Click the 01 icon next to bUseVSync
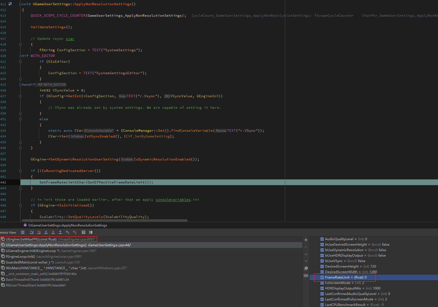The image size is (438, 307). coord(322,261)
